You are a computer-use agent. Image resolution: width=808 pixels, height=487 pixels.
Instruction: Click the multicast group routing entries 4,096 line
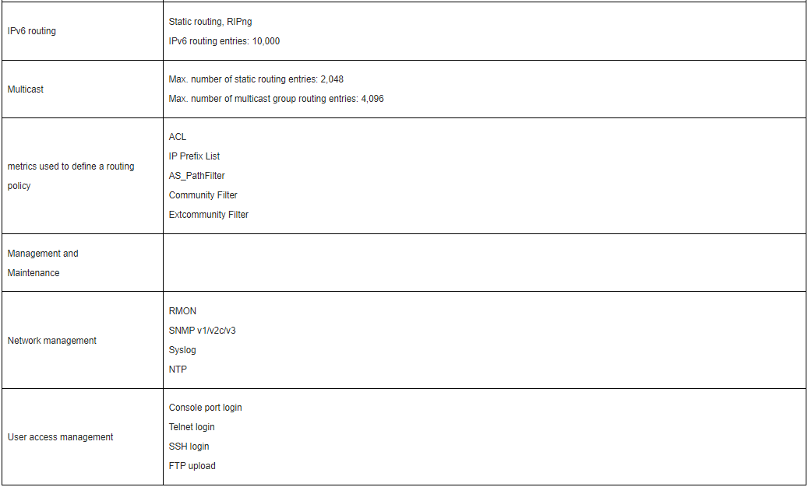point(276,99)
